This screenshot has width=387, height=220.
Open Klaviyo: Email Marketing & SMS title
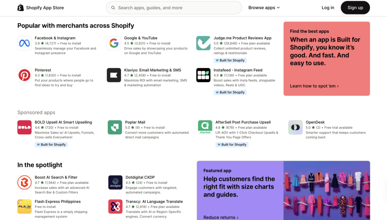pos(153,70)
